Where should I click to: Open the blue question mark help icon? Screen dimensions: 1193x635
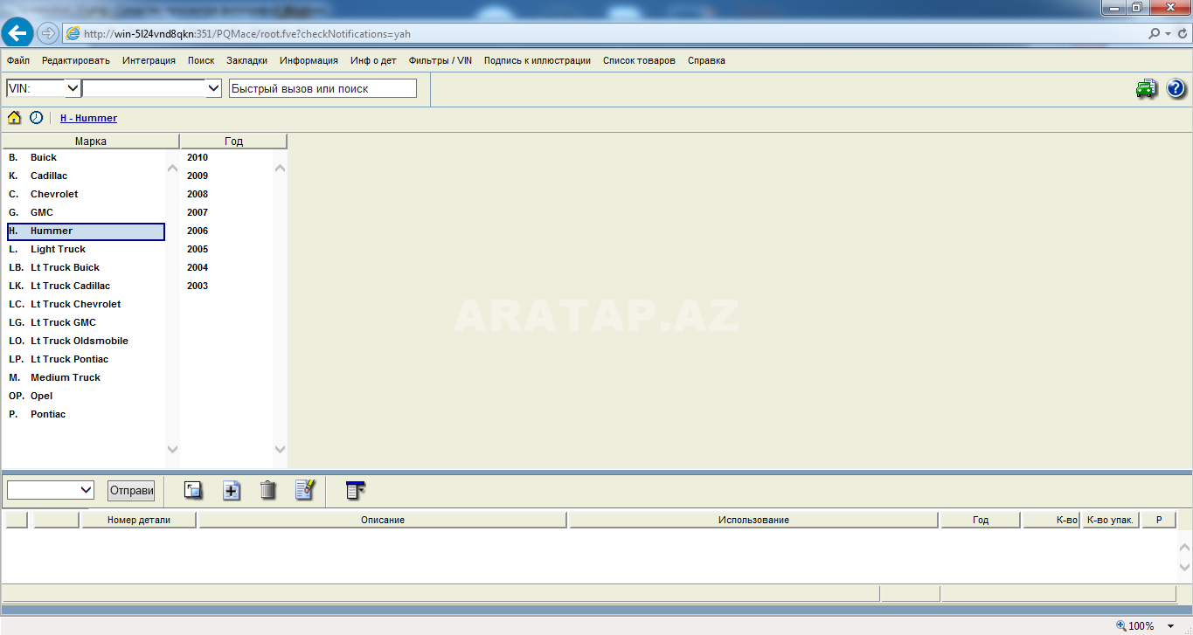pos(1176,88)
